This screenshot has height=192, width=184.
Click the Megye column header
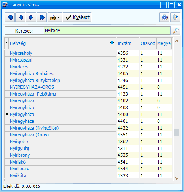[x=164, y=43]
